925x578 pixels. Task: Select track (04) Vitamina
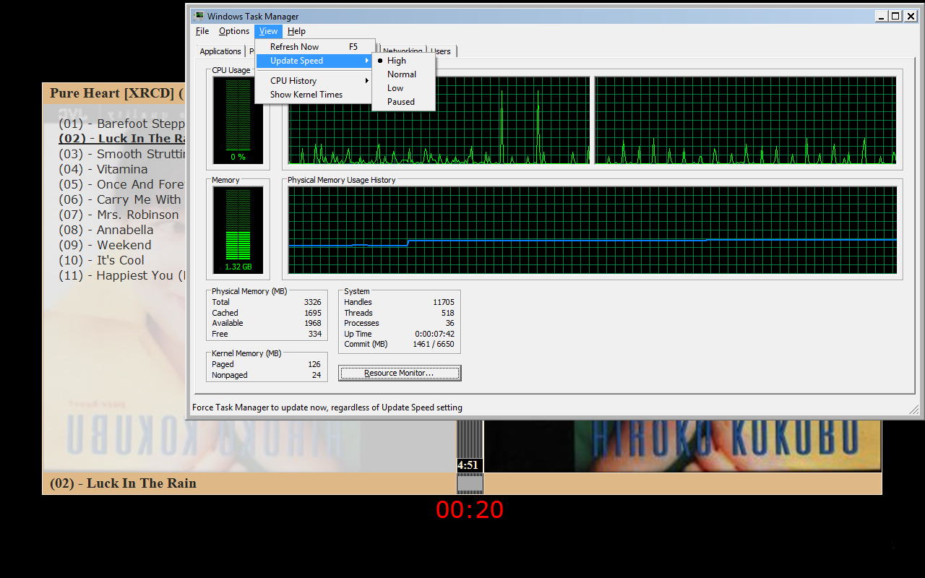coord(103,169)
